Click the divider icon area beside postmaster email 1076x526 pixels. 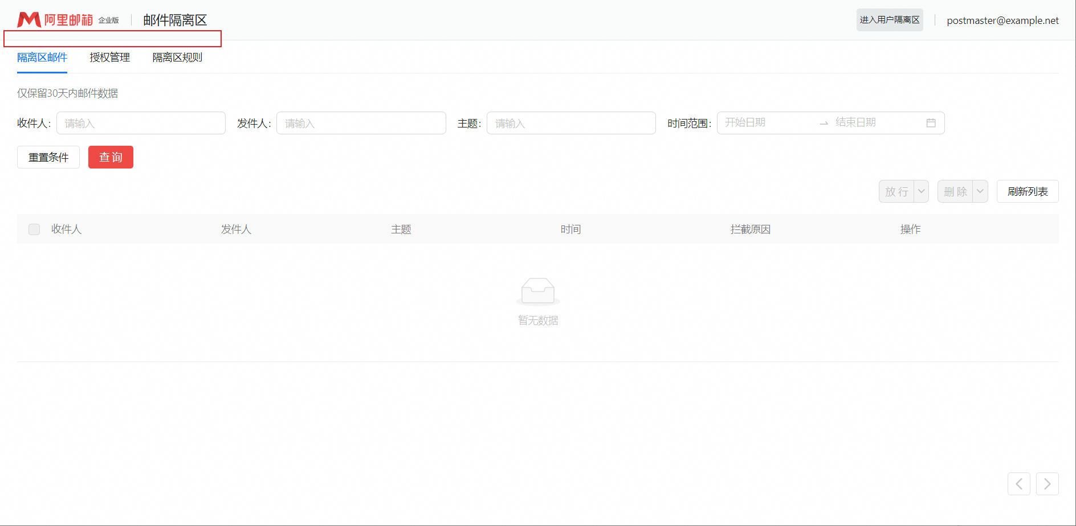click(935, 20)
